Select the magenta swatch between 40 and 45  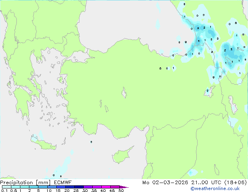tap(106, 187)
